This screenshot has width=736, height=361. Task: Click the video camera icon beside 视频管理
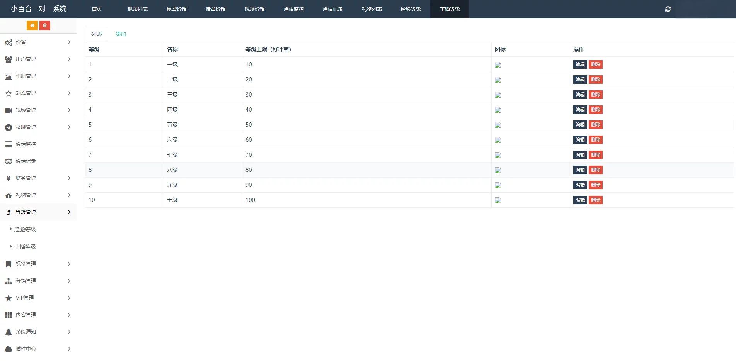point(9,110)
